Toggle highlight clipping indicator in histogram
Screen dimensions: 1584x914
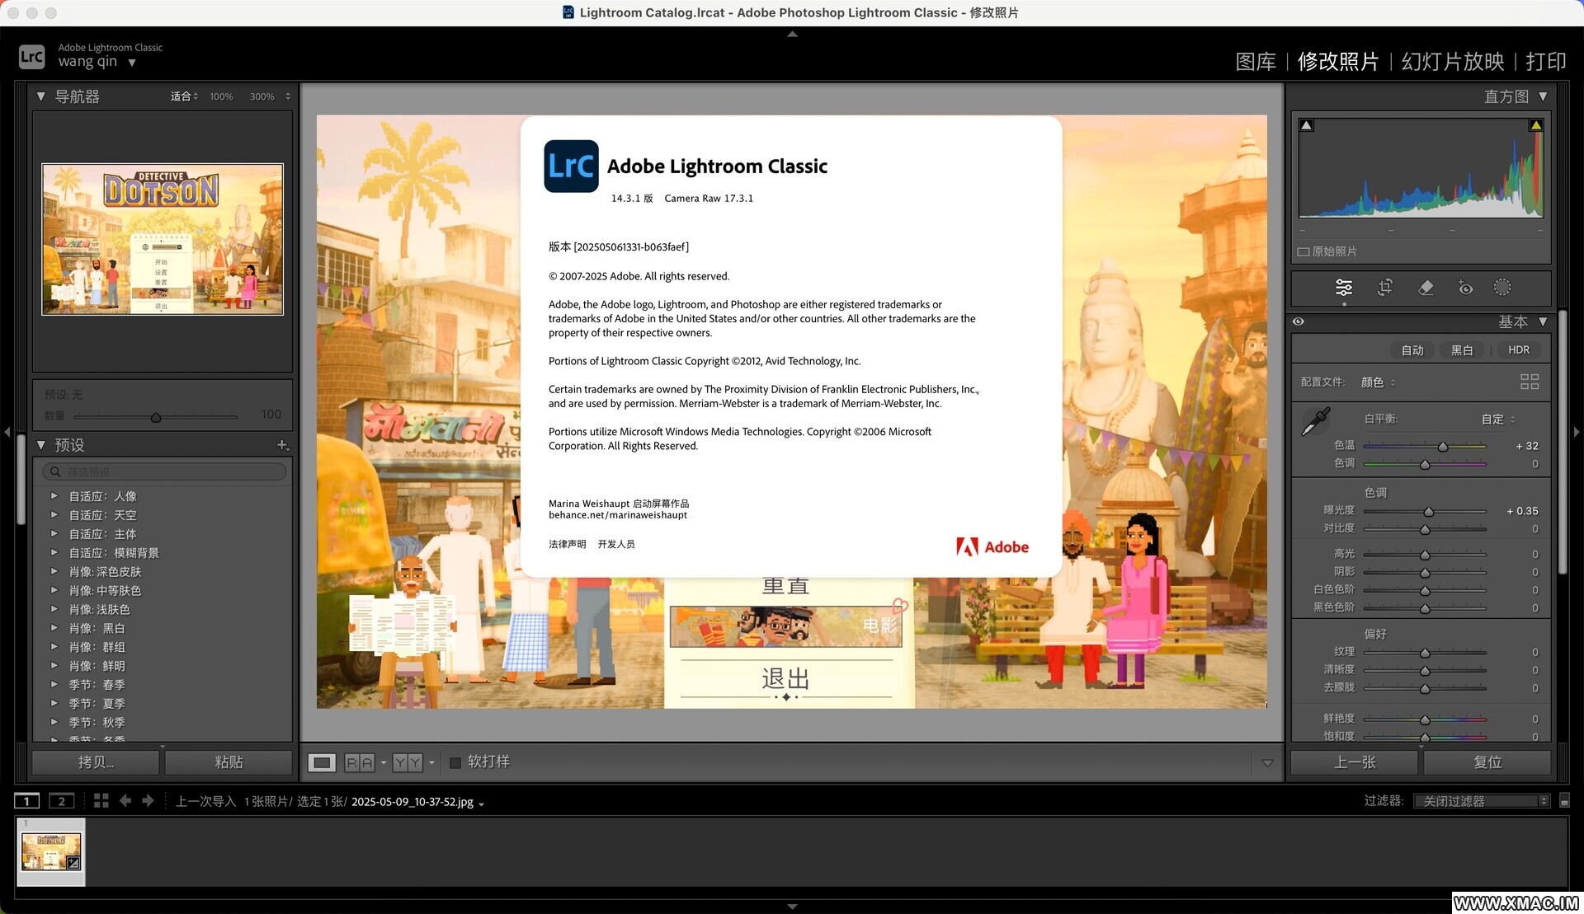pyautogui.click(x=1536, y=125)
